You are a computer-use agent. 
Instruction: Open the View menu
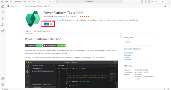coord(25,1)
